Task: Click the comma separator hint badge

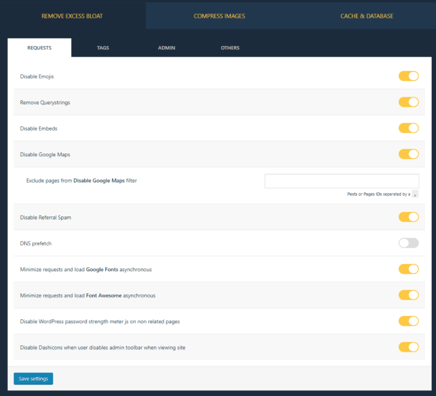Action: click(415, 194)
